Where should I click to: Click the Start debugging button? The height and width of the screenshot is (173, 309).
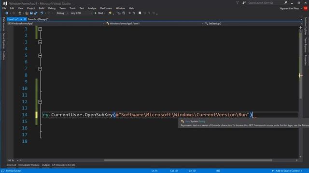[98, 13]
